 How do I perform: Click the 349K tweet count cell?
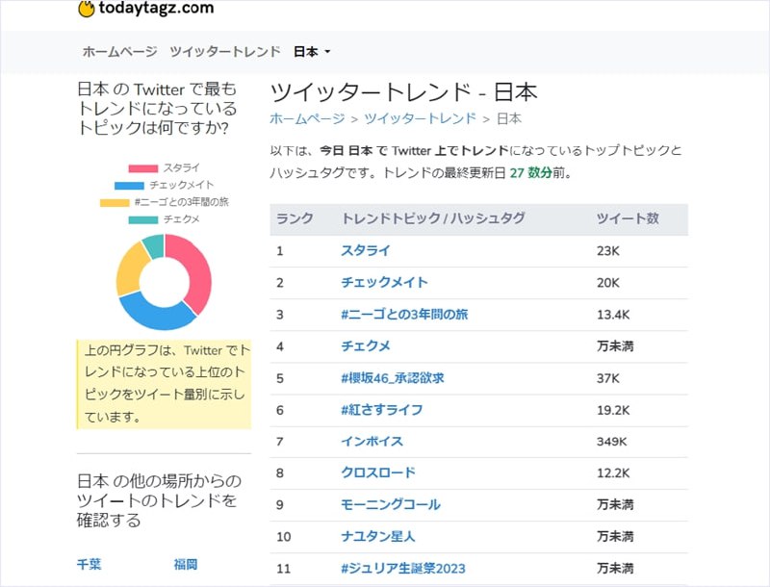pyautogui.click(x=612, y=443)
